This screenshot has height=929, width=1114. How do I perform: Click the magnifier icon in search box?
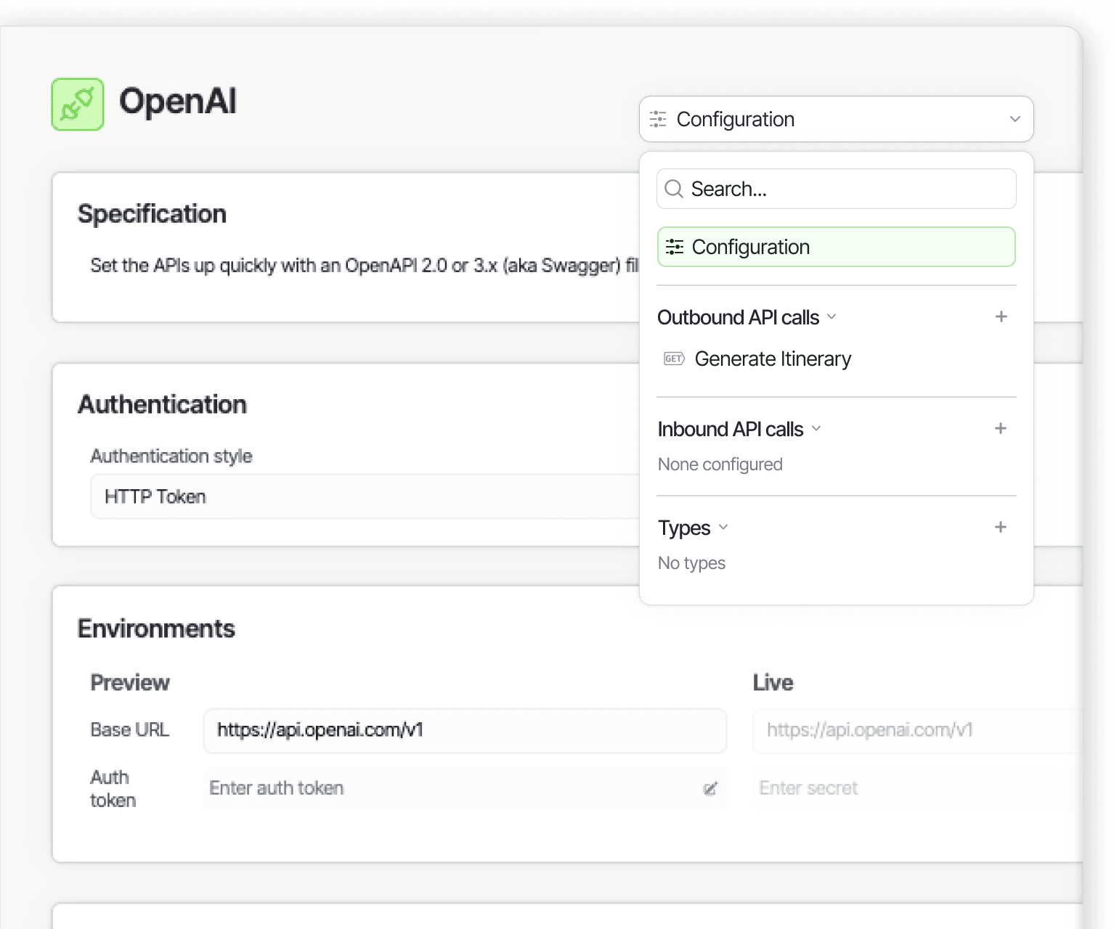pyautogui.click(x=674, y=189)
